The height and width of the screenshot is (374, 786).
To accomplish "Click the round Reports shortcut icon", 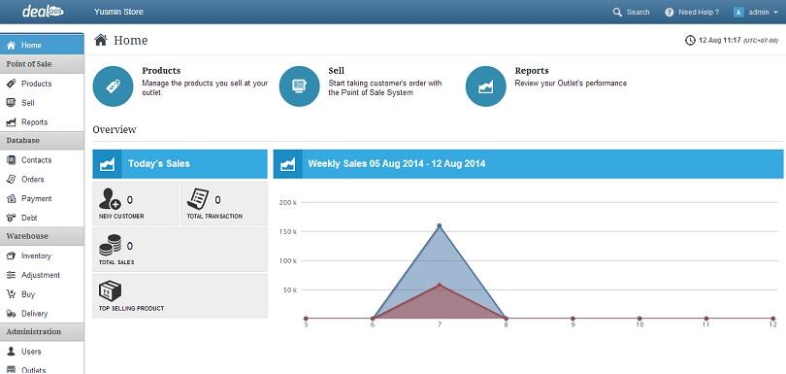I will [486, 86].
